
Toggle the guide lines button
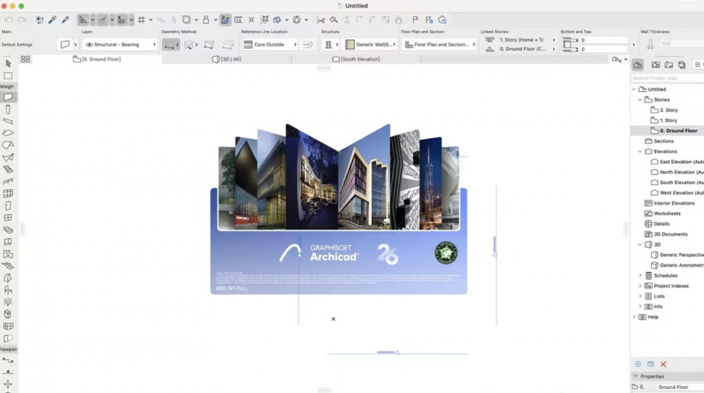coord(82,20)
